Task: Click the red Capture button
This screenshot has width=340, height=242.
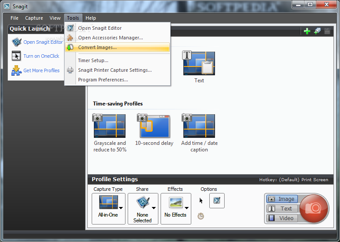Action: tap(314, 208)
